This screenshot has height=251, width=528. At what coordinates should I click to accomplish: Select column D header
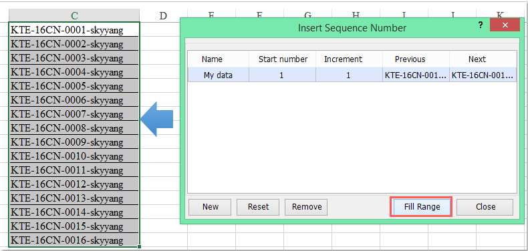coord(163,15)
